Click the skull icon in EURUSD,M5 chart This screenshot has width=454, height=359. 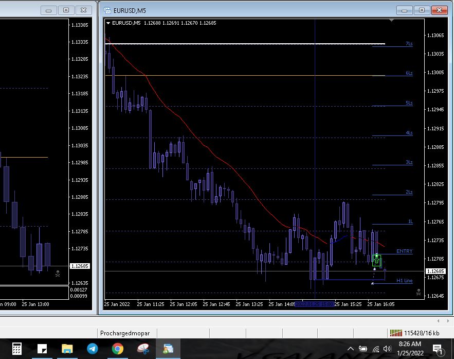click(419, 293)
